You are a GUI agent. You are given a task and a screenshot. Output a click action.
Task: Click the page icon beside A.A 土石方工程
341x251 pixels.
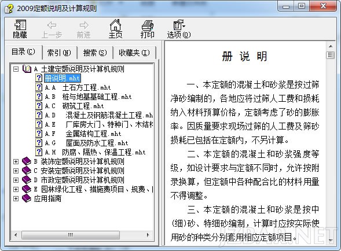click(39, 87)
